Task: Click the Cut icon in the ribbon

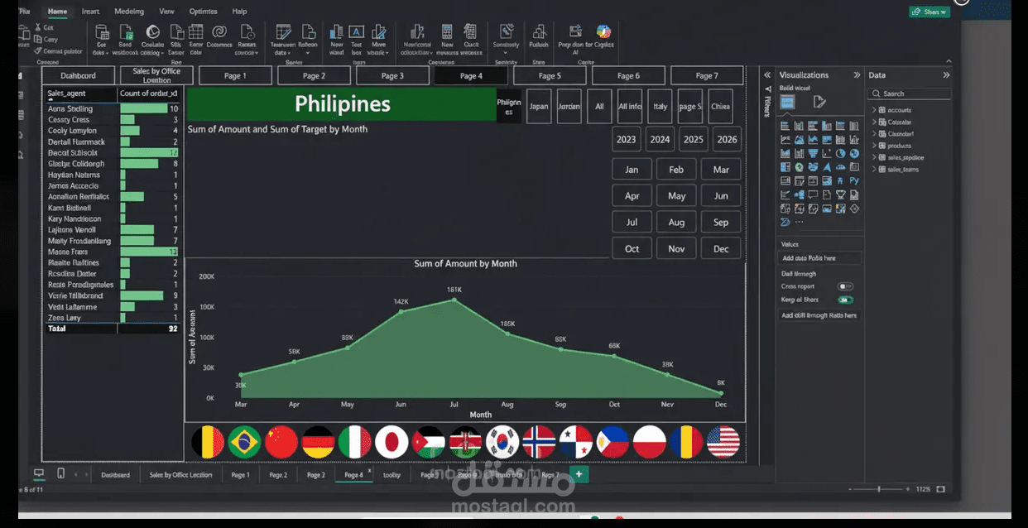Action: [x=39, y=27]
